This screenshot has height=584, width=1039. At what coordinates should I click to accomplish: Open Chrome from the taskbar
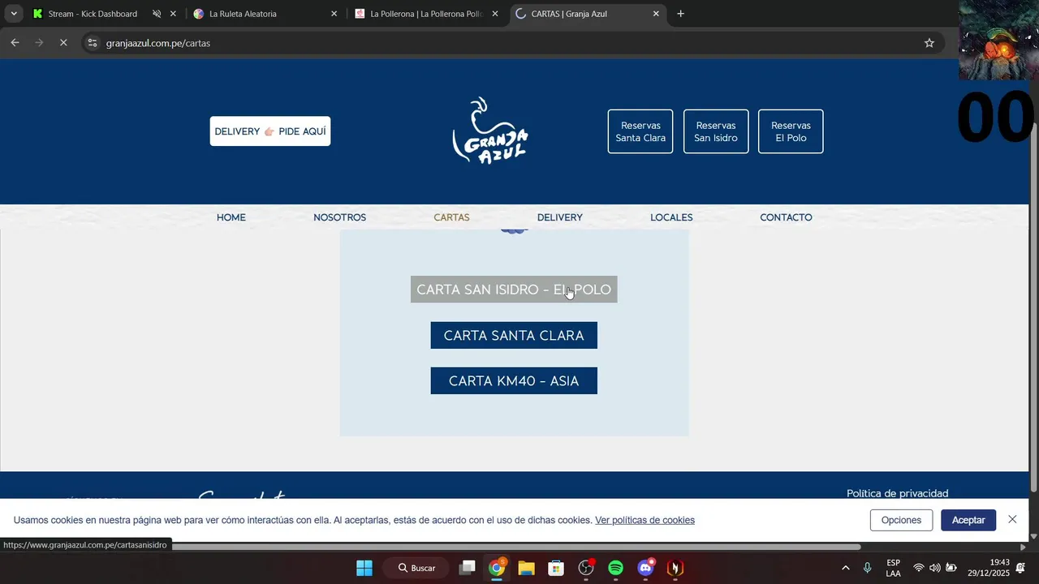[497, 568]
